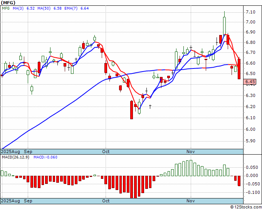Click the MA(3) legend label
The height and width of the screenshot is (210, 262).
18,8
